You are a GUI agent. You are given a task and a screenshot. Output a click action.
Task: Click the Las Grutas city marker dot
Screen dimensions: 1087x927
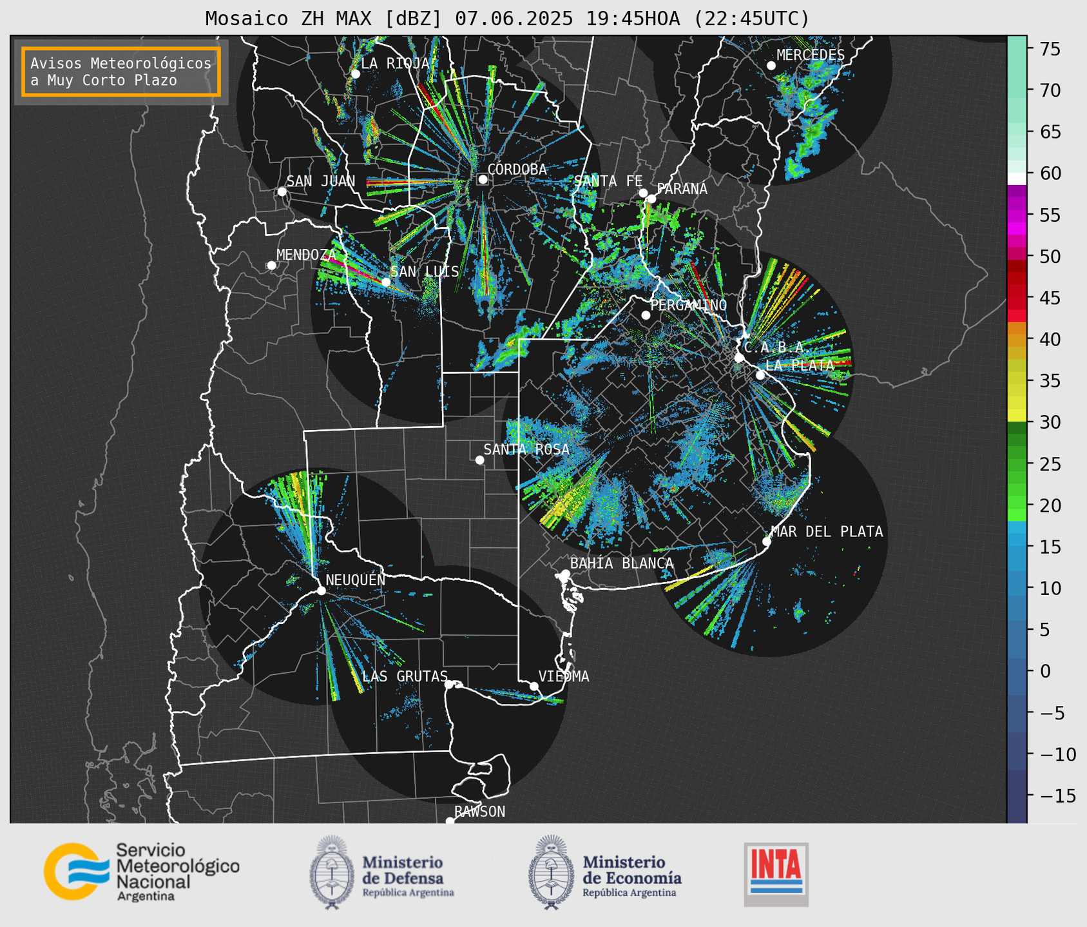point(449,684)
